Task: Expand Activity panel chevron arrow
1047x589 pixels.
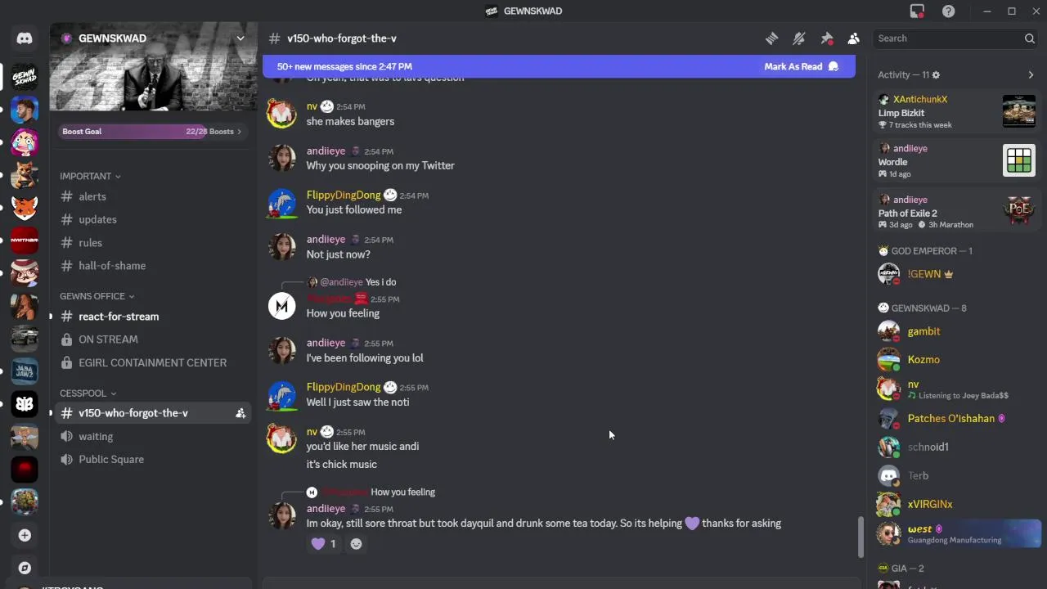Action: [x=1031, y=75]
